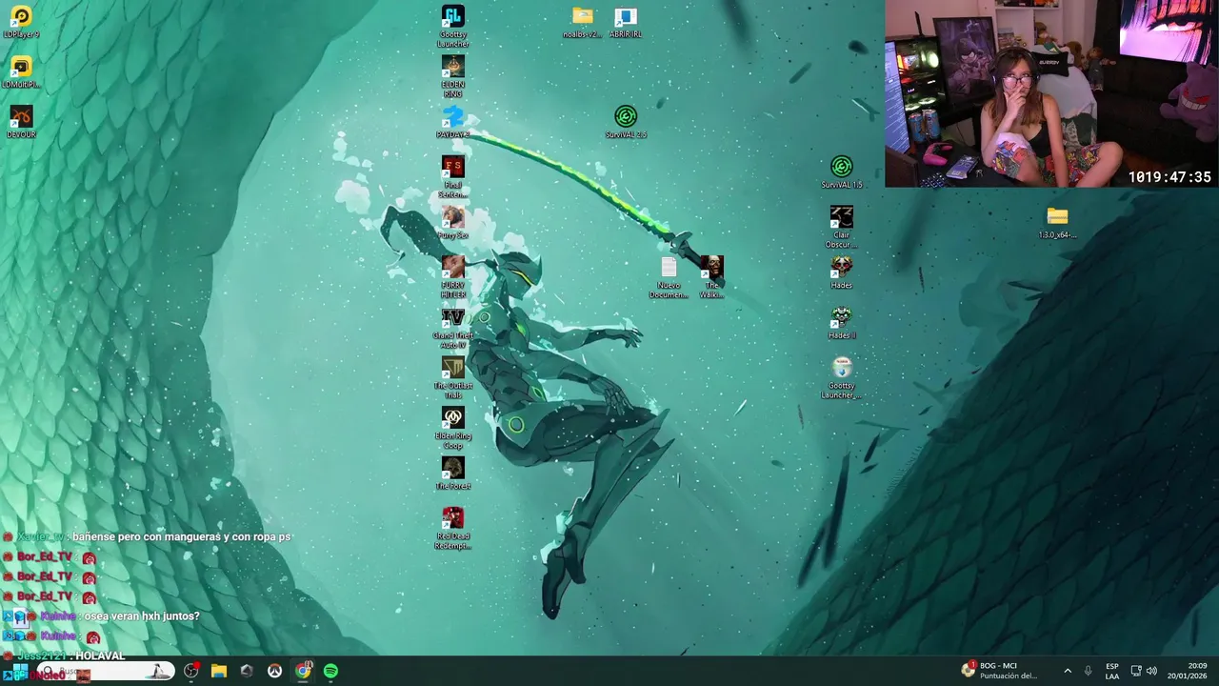Select the Goottsy Launcher installer disc icon
Viewport: 1219px width, 686px height.
pos(841,379)
